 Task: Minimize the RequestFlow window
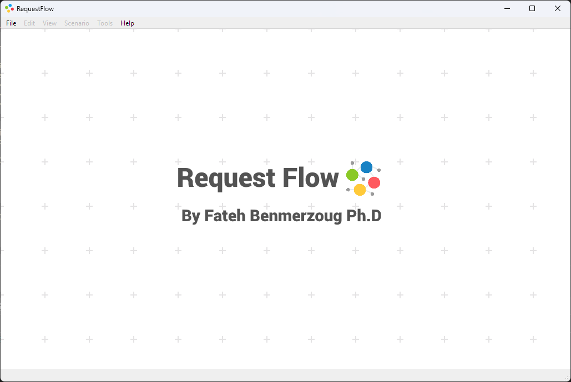pos(507,8)
